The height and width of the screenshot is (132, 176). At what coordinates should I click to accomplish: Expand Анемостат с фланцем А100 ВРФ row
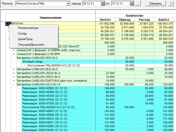[14, 54]
